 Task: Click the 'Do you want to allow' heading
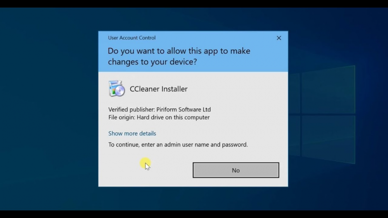pyautogui.click(x=179, y=56)
